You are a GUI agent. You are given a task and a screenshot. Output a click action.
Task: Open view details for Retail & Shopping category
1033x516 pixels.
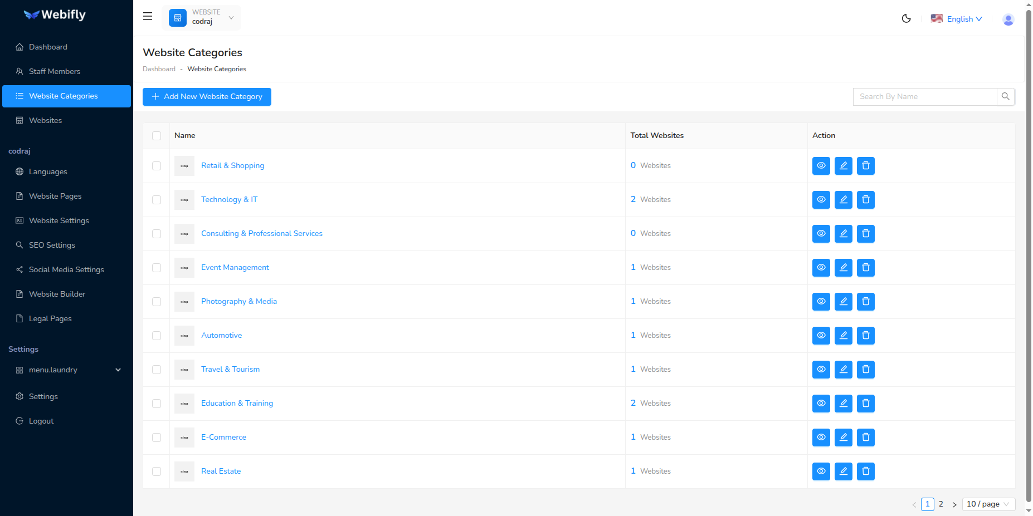[x=821, y=165]
